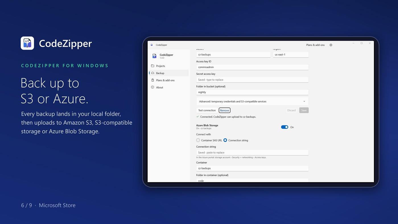The image size is (398, 224).
Task: Click the Remove button
Action: tap(224, 110)
